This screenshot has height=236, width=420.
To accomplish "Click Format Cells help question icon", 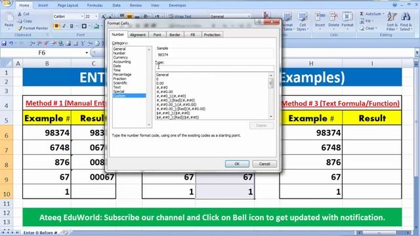I will click(259, 22).
